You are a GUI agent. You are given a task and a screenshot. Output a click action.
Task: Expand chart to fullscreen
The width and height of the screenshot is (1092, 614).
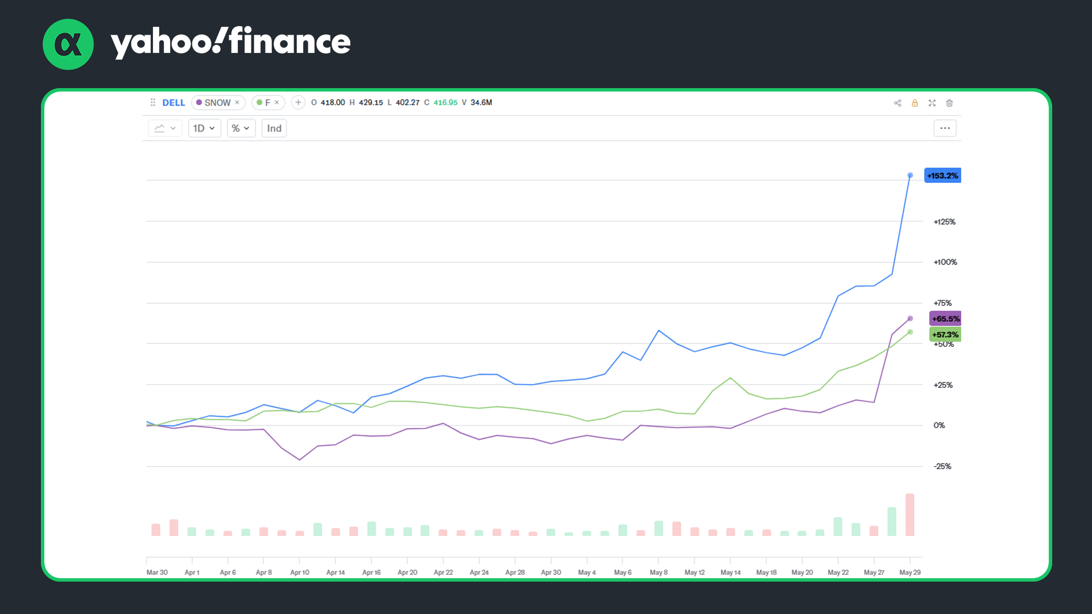pyautogui.click(x=932, y=103)
